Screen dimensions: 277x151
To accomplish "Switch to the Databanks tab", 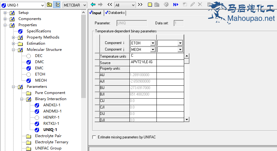I will pyautogui.click(x=115, y=13).
